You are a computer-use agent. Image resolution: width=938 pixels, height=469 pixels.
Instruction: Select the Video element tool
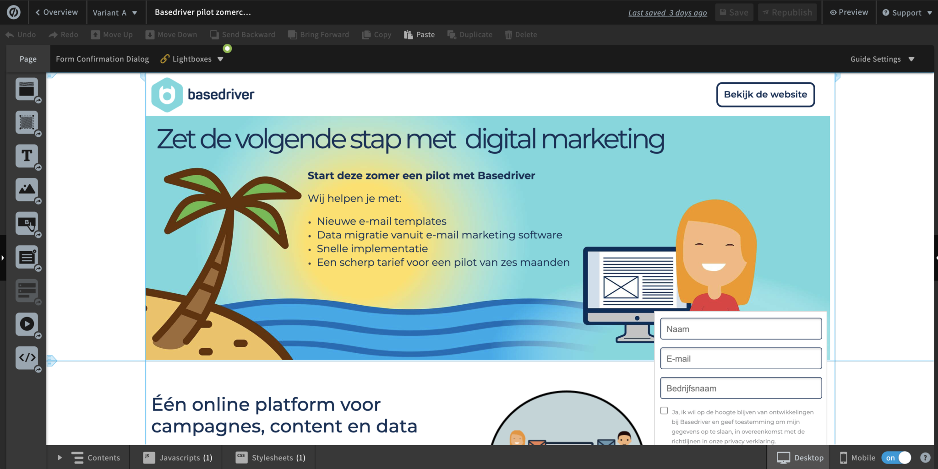coord(27,324)
